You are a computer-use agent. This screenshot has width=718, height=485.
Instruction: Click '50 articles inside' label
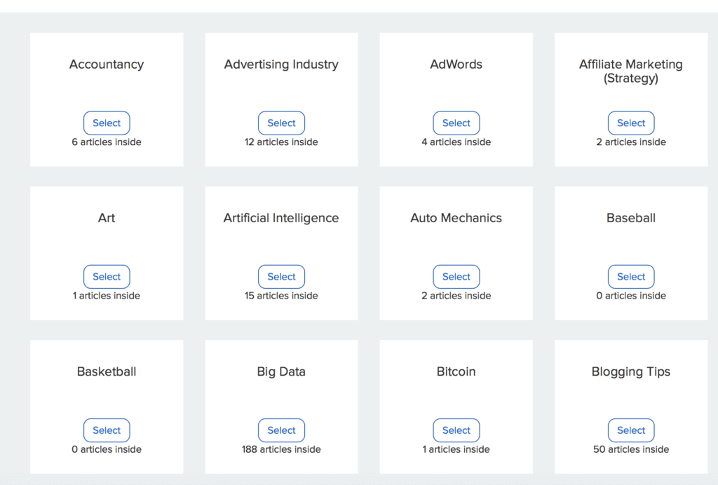(631, 449)
